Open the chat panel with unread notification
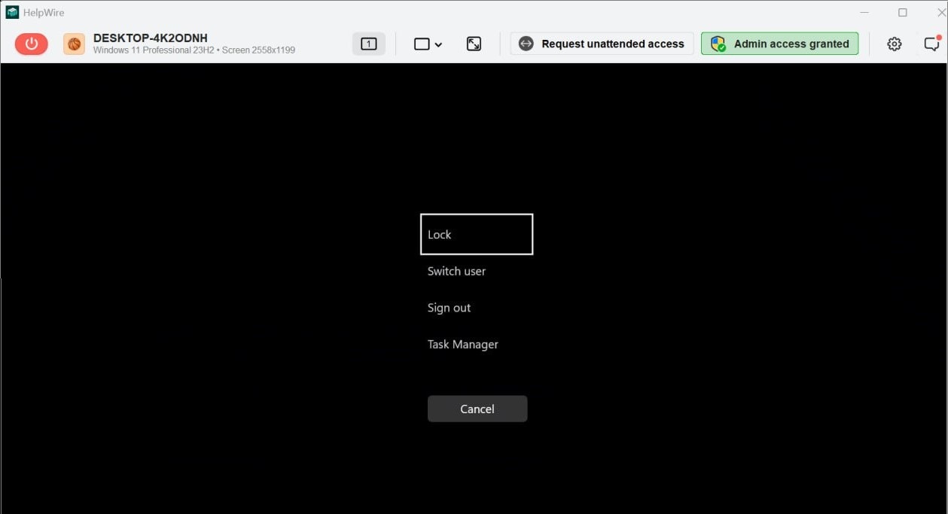948x514 pixels. click(x=931, y=43)
